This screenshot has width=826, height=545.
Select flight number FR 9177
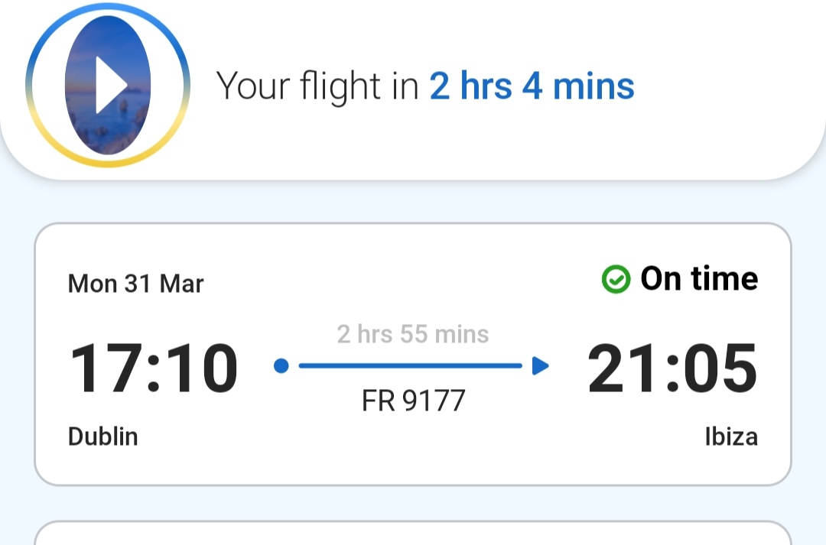point(414,401)
